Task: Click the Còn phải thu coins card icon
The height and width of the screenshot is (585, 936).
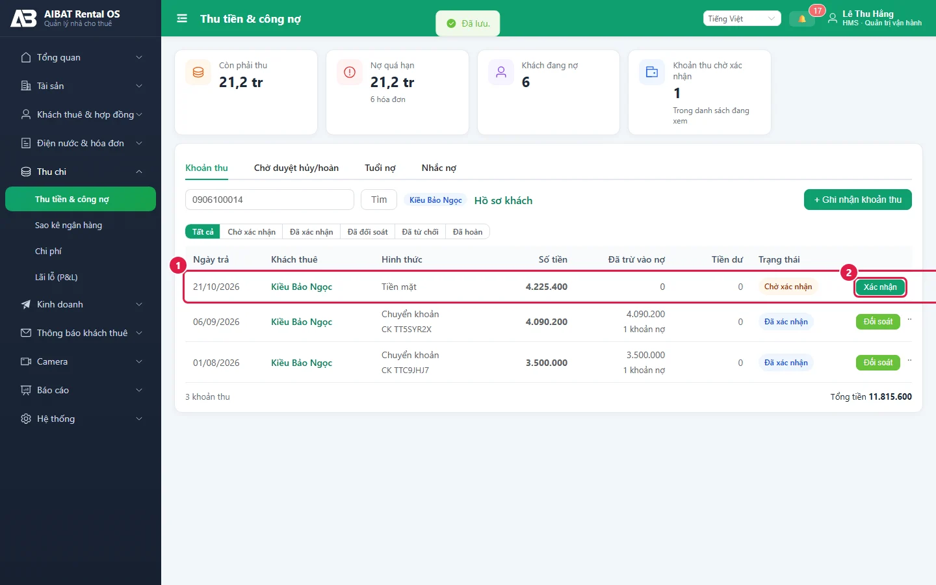Action: [198, 72]
